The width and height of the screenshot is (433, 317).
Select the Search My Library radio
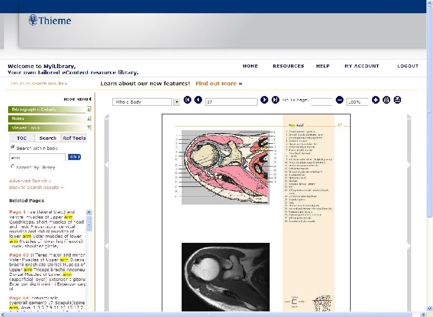click(13, 167)
